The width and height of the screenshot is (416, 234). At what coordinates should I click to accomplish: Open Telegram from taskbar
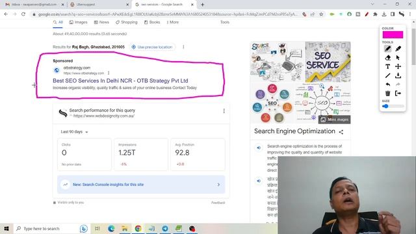165,228
